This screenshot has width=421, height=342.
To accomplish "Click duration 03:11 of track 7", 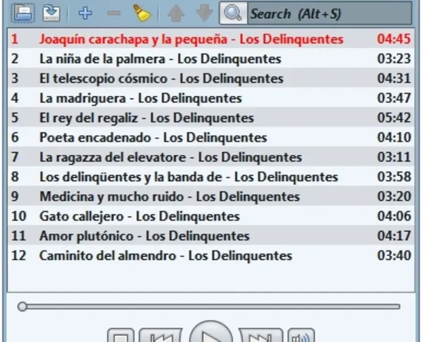I will (394, 157).
